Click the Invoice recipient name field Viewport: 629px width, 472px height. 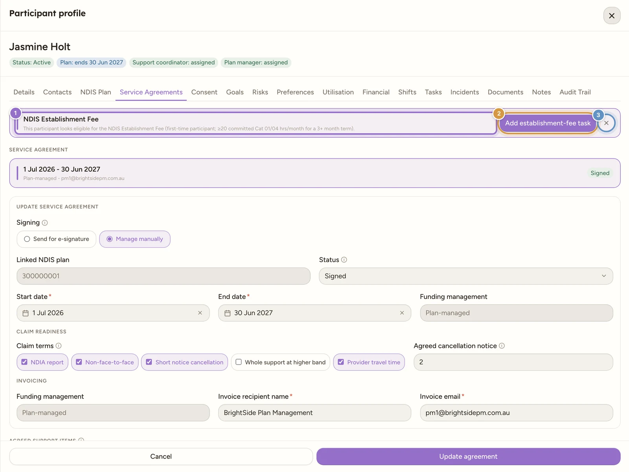(x=314, y=413)
